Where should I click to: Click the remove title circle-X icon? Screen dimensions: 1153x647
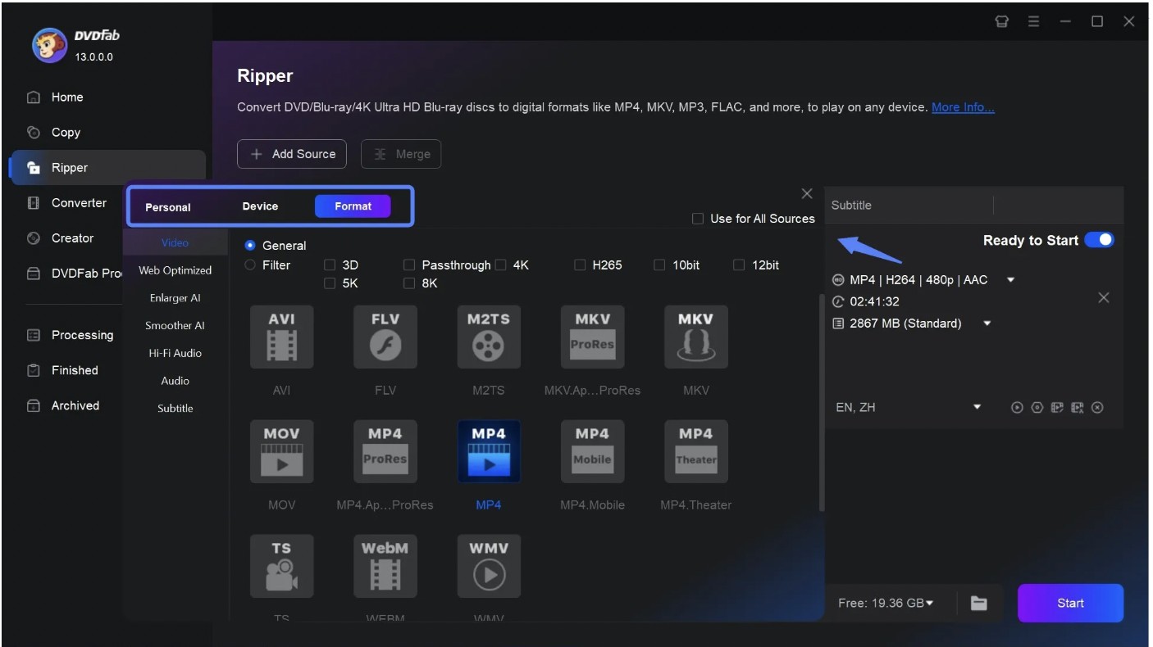click(x=1097, y=407)
